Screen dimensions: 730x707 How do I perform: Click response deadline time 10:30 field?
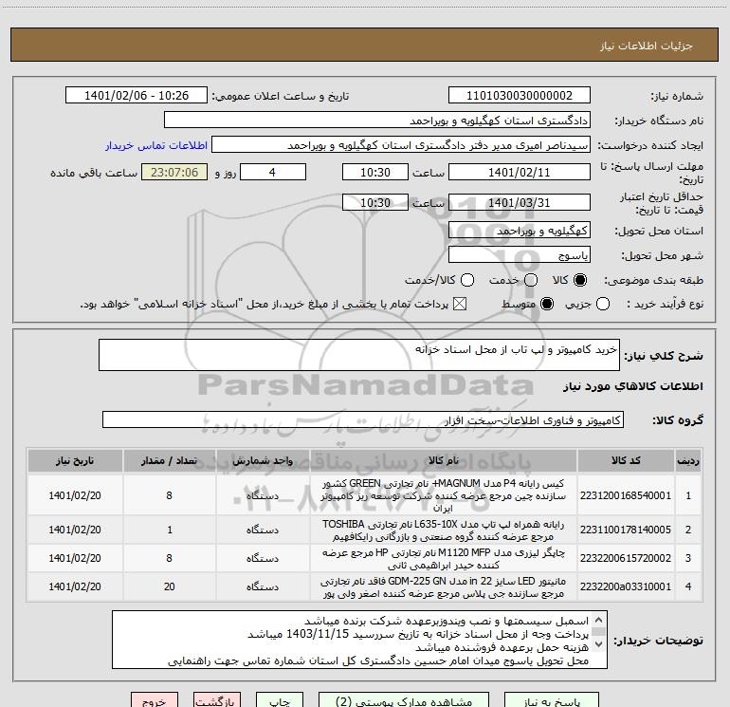[375, 172]
